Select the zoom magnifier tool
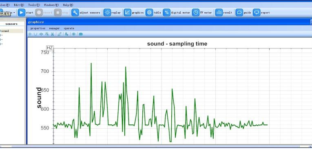Image resolution: width=312 pixels, height=149 pixels. coord(47,34)
